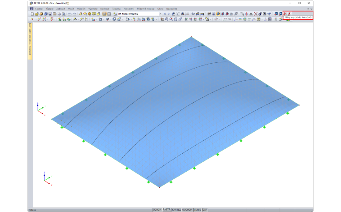Open the print preview magnifier page icon
This screenshot has width=341, height=212.
point(64,14)
